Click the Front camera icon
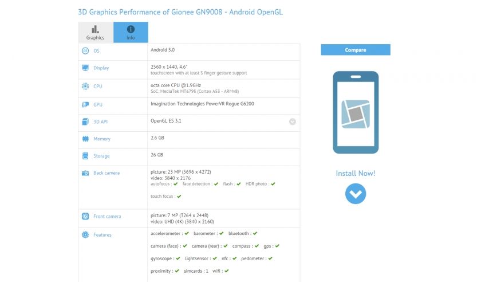The height and width of the screenshot is (282, 481). tap(85, 216)
